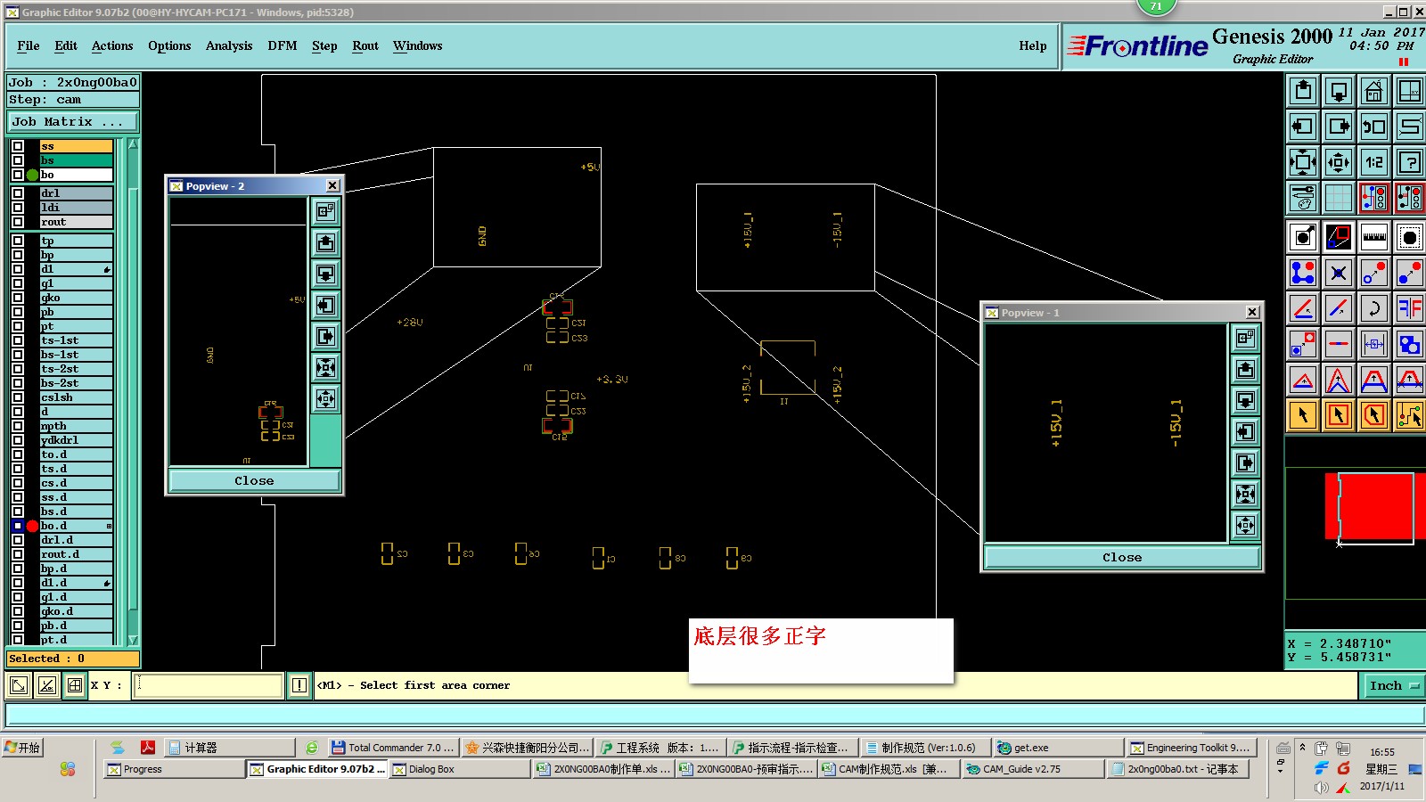The image size is (1426, 802).
Task: Toggle the grid display icon
Action: click(x=1339, y=198)
